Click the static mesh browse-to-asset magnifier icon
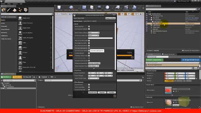201x113 pixels. 176,91
